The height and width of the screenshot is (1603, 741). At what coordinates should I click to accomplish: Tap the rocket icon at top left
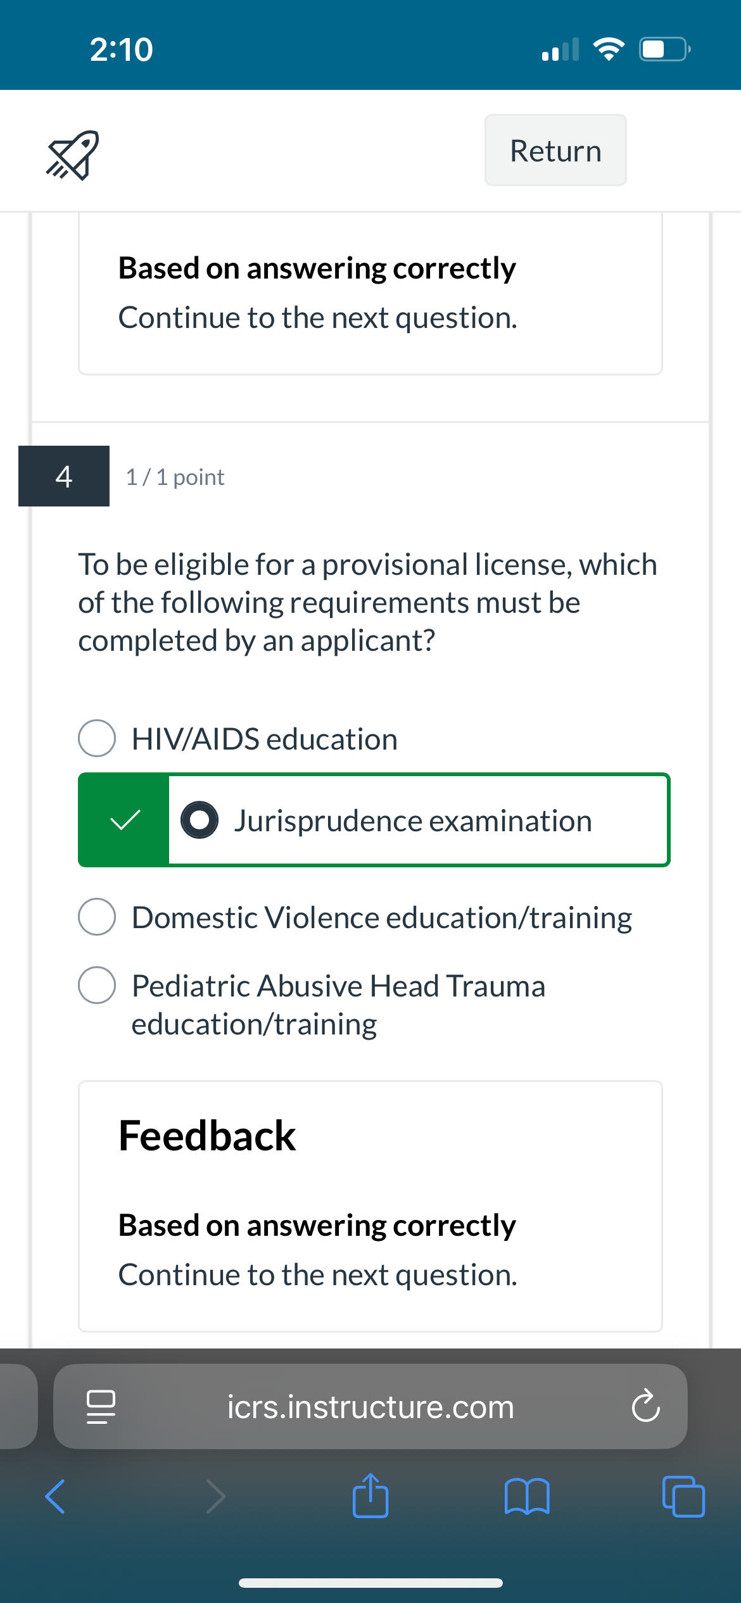click(72, 155)
